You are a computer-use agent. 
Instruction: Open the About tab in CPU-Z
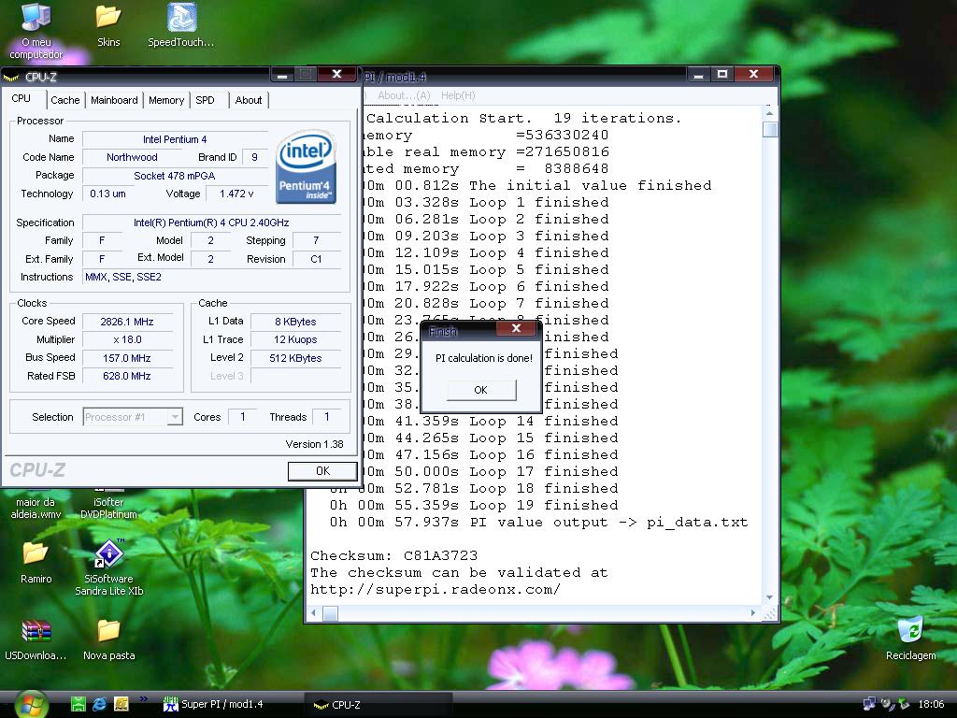click(x=249, y=100)
